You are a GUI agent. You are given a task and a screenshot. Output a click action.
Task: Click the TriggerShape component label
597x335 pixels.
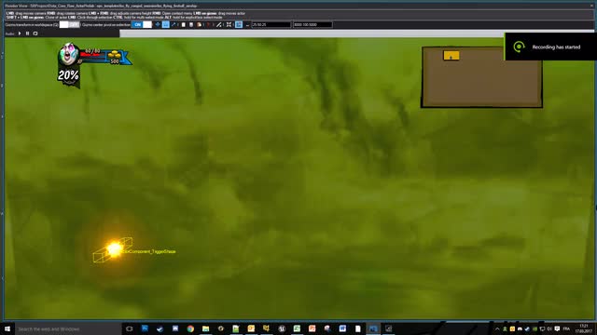coord(149,251)
